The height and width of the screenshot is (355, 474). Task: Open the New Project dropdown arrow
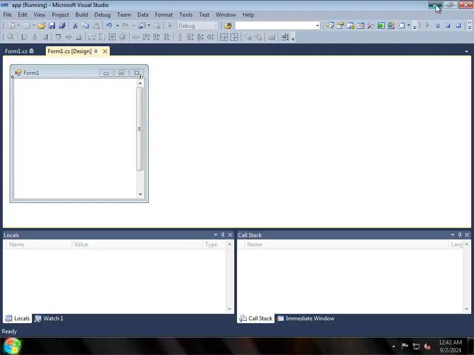click(19, 26)
